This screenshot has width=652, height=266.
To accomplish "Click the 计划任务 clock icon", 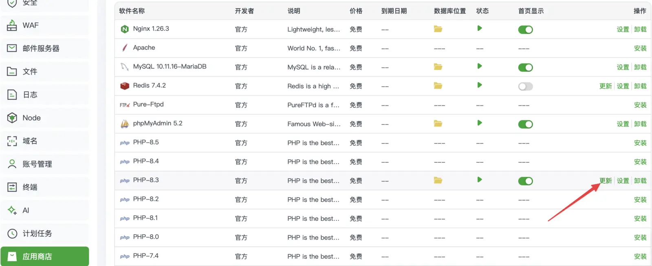I will click(12, 233).
